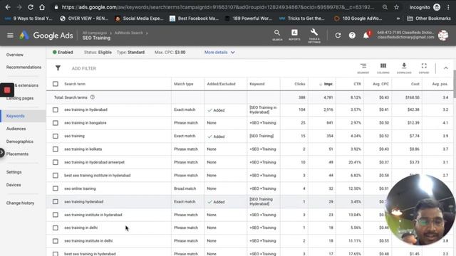
Task: Sort by the Impr. column header
Action: (x=326, y=84)
